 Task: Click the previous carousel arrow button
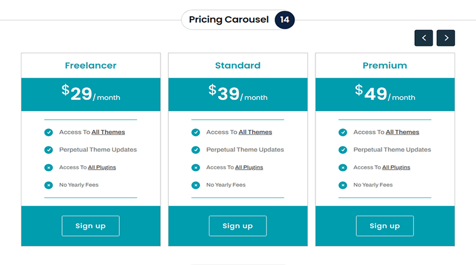tap(424, 38)
